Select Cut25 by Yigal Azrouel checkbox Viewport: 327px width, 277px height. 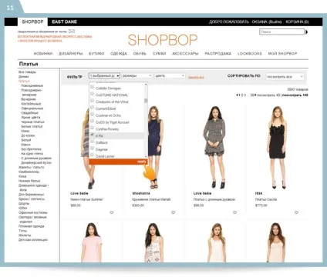tap(92, 121)
